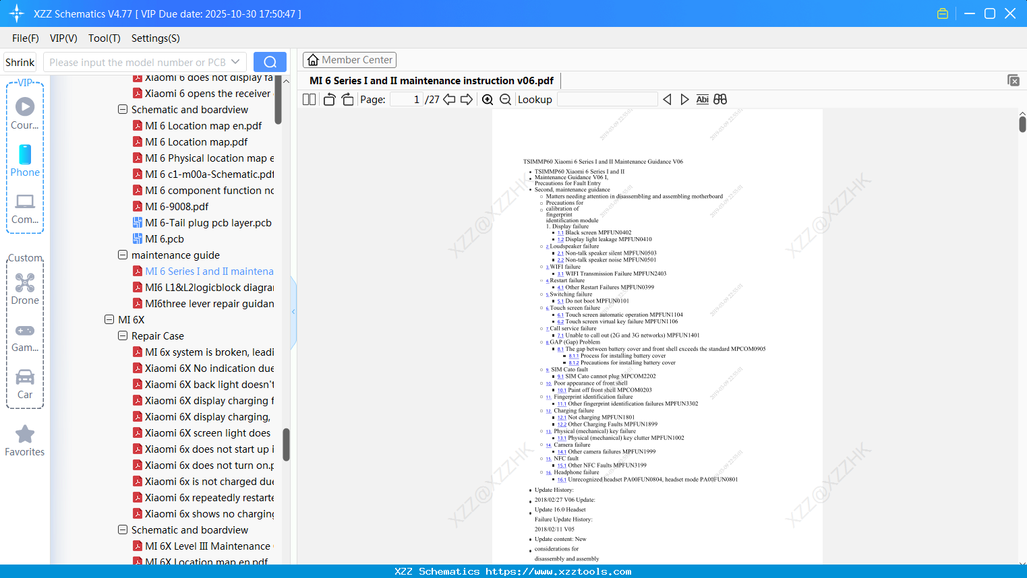Collapse the MI 6X tree node
The height and width of the screenshot is (578, 1027).
(109, 319)
